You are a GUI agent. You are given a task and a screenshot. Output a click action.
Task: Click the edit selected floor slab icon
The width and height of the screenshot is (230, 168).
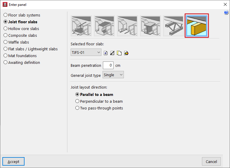coord(112,53)
